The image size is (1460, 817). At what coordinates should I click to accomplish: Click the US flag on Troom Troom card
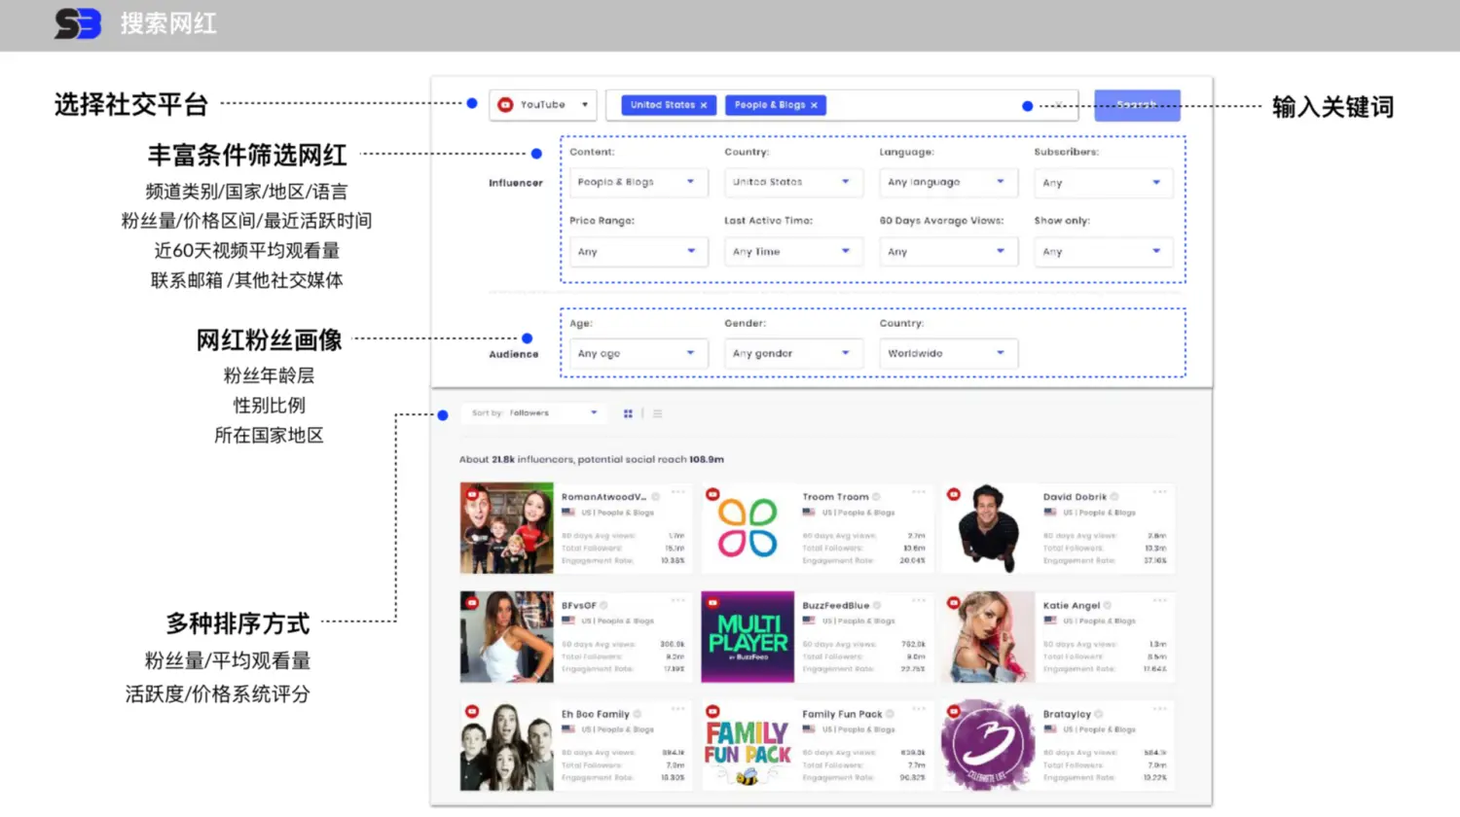pyautogui.click(x=809, y=512)
